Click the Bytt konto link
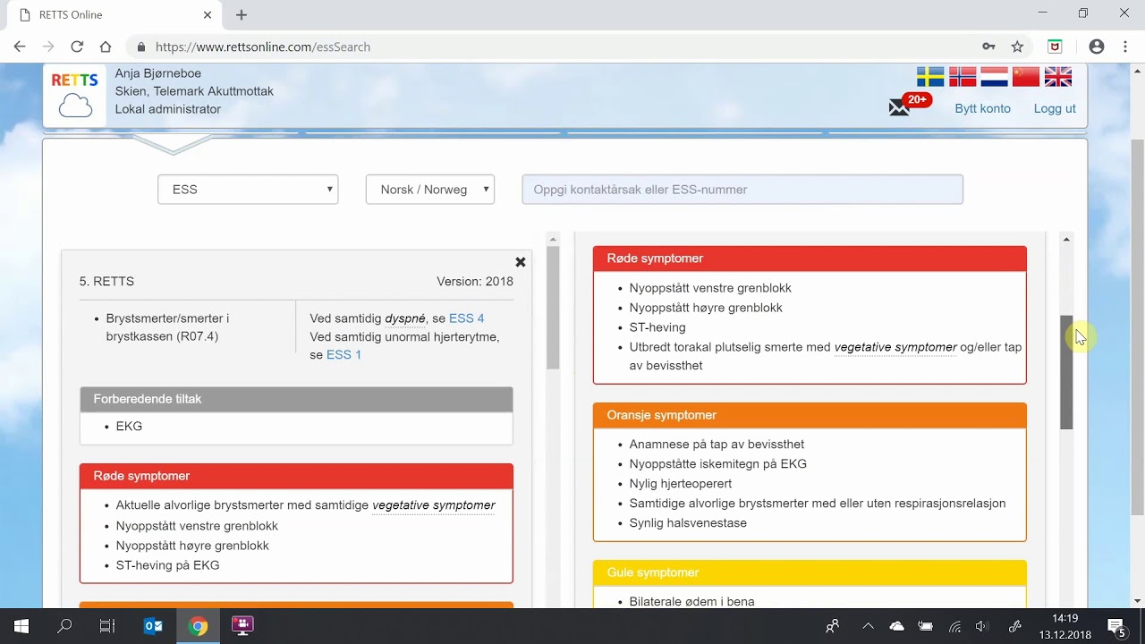The width and height of the screenshot is (1145, 644). click(982, 108)
